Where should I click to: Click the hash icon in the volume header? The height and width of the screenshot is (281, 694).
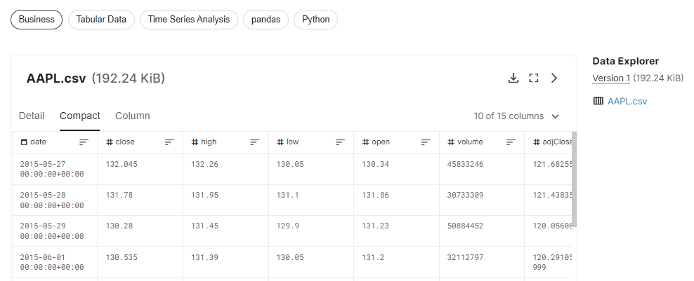pyautogui.click(x=451, y=142)
